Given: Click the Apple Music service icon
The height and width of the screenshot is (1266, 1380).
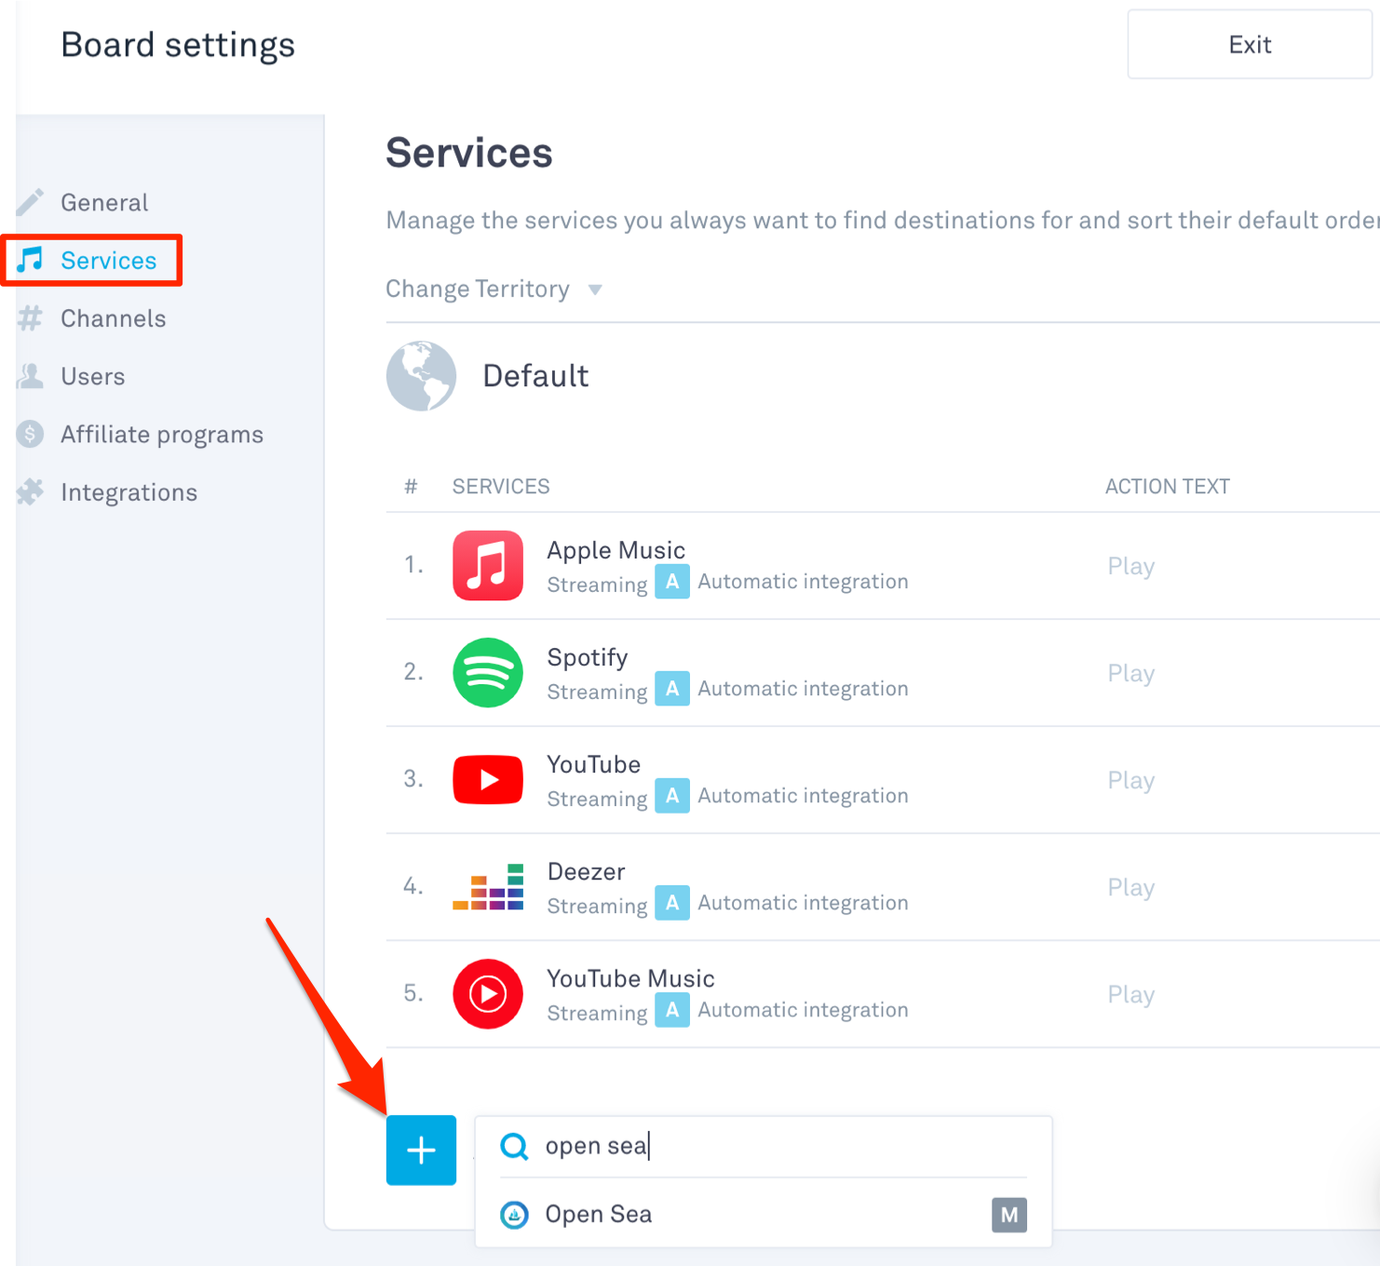Looking at the screenshot, I should (487, 565).
